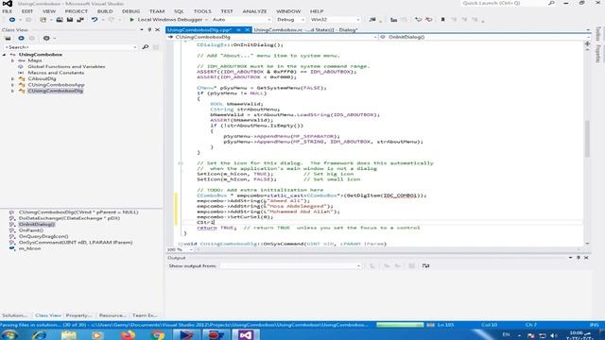This screenshot has width=605, height=340.
Task: Open the Local Windows Debugger dropdown arrow
Action: click(x=206, y=20)
